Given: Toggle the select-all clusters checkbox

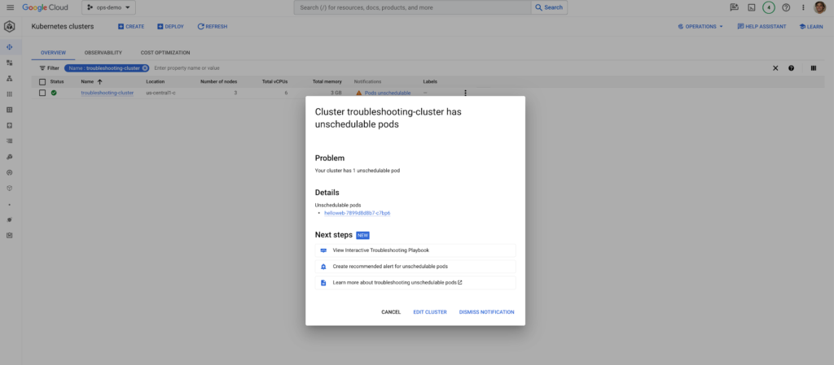Looking at the screenshot, I should [x=42, y=81].
